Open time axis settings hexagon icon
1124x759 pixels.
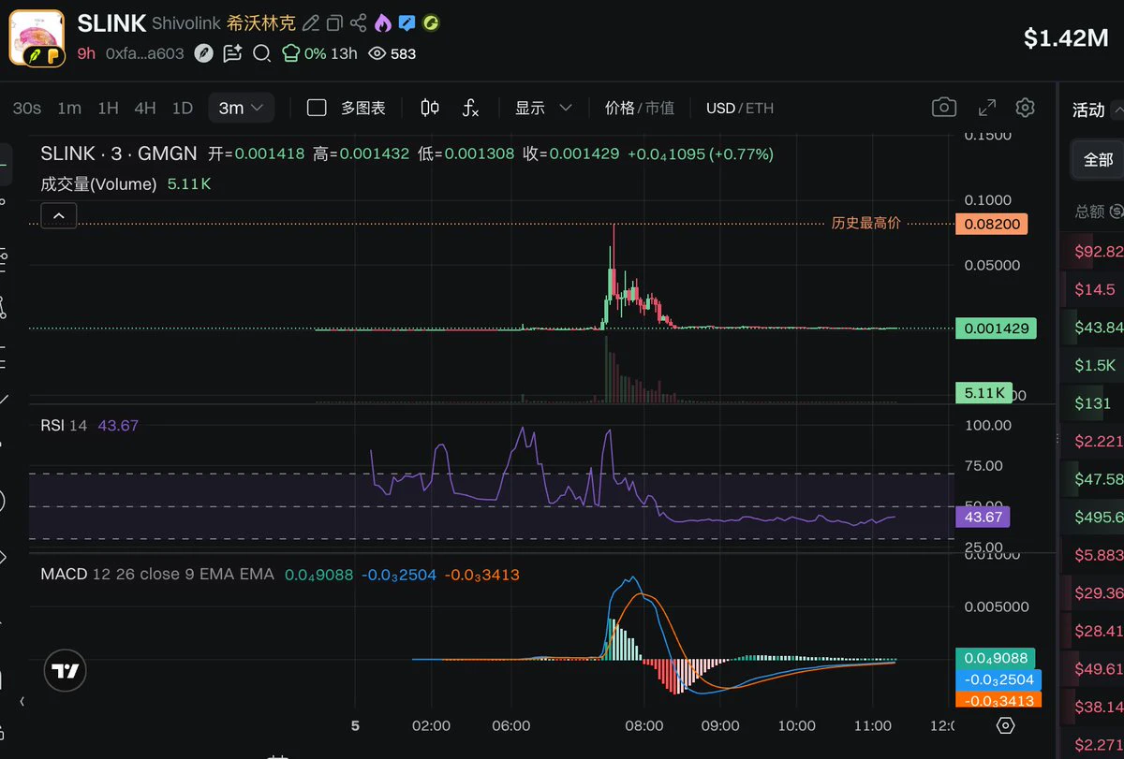click(1005, 725)
